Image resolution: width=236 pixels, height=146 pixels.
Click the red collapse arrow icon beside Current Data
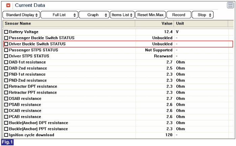click(x=8, y=5)
